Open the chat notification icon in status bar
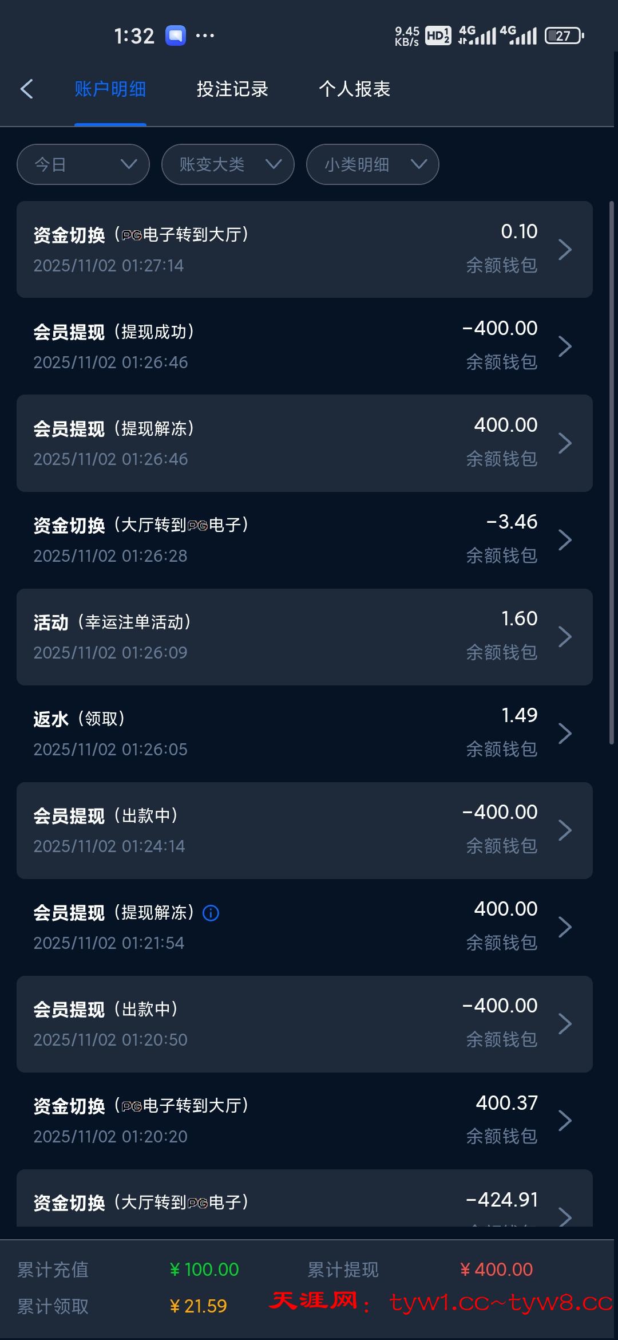This screenshot has width=618, height=1340. (x=176, y=36)
